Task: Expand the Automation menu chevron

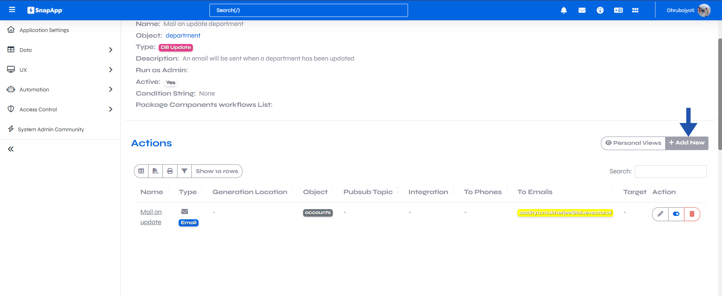Action: tap(111, 89)
